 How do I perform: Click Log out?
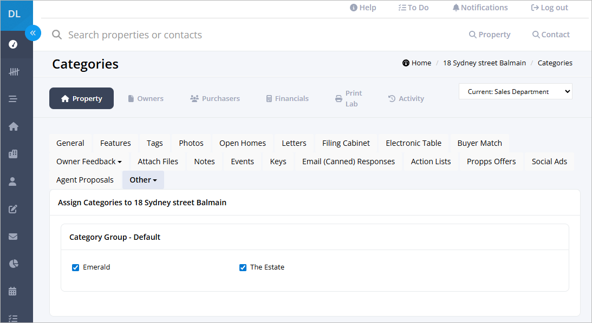[549, 8]
